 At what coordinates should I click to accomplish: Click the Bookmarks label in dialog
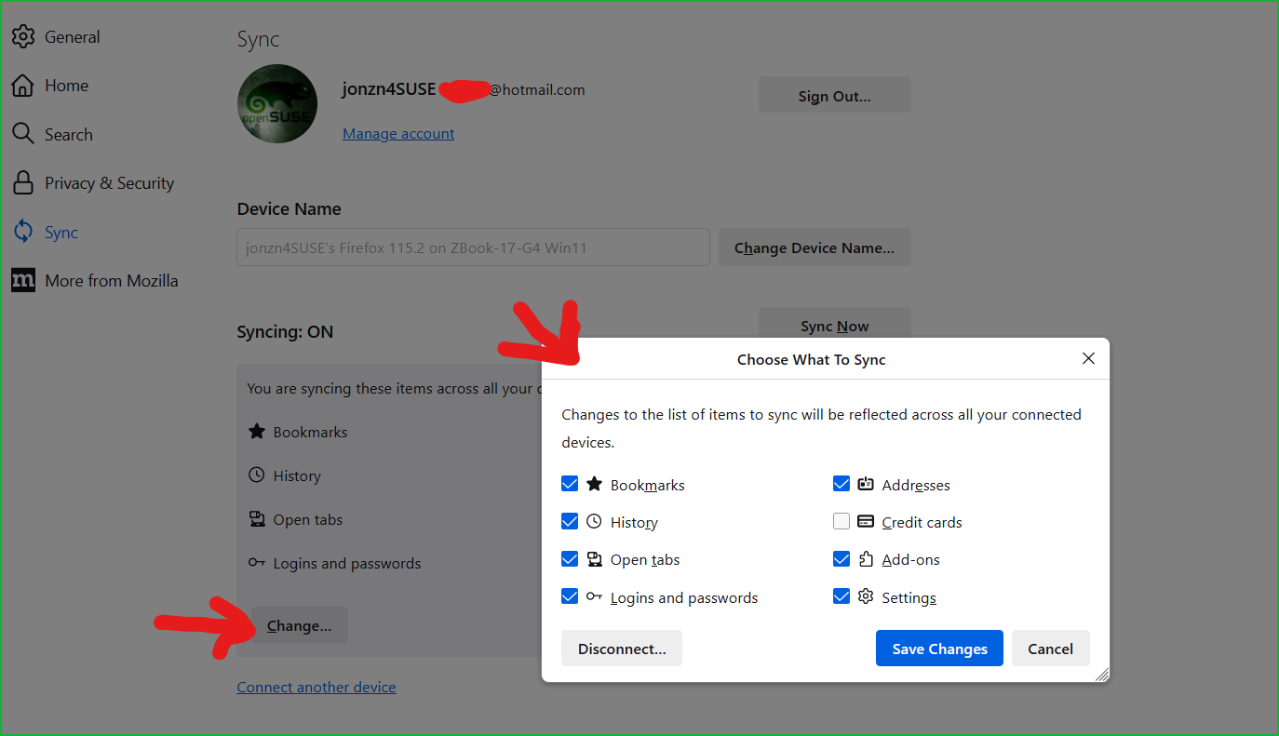click(x=648, y=485)
